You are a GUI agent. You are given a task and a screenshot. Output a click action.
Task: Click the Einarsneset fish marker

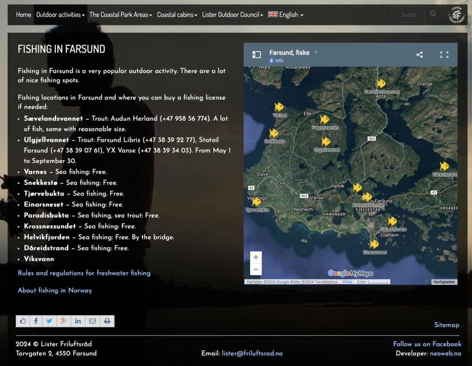(374, 244)
